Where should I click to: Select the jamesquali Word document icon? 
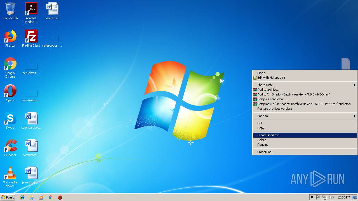[x=31, y=175]
